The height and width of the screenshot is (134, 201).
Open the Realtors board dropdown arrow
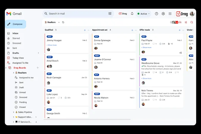coord(59,22)
